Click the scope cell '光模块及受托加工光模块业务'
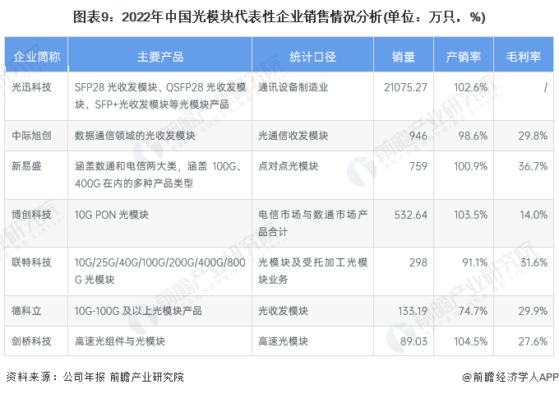The width and height of the screenshot is (559, 394). tap(312, 271)
